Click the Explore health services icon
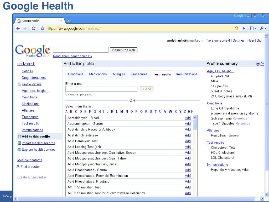269x202 pixels. (x=19, y=150)
